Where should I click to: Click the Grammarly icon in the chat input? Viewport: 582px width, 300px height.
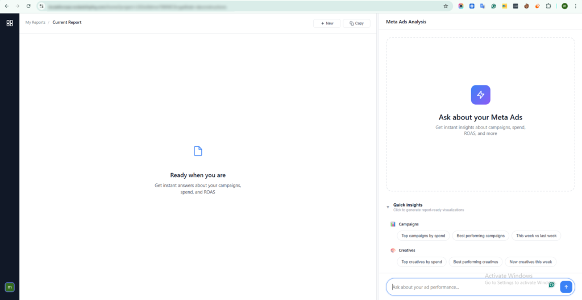[x=551, y=285]
